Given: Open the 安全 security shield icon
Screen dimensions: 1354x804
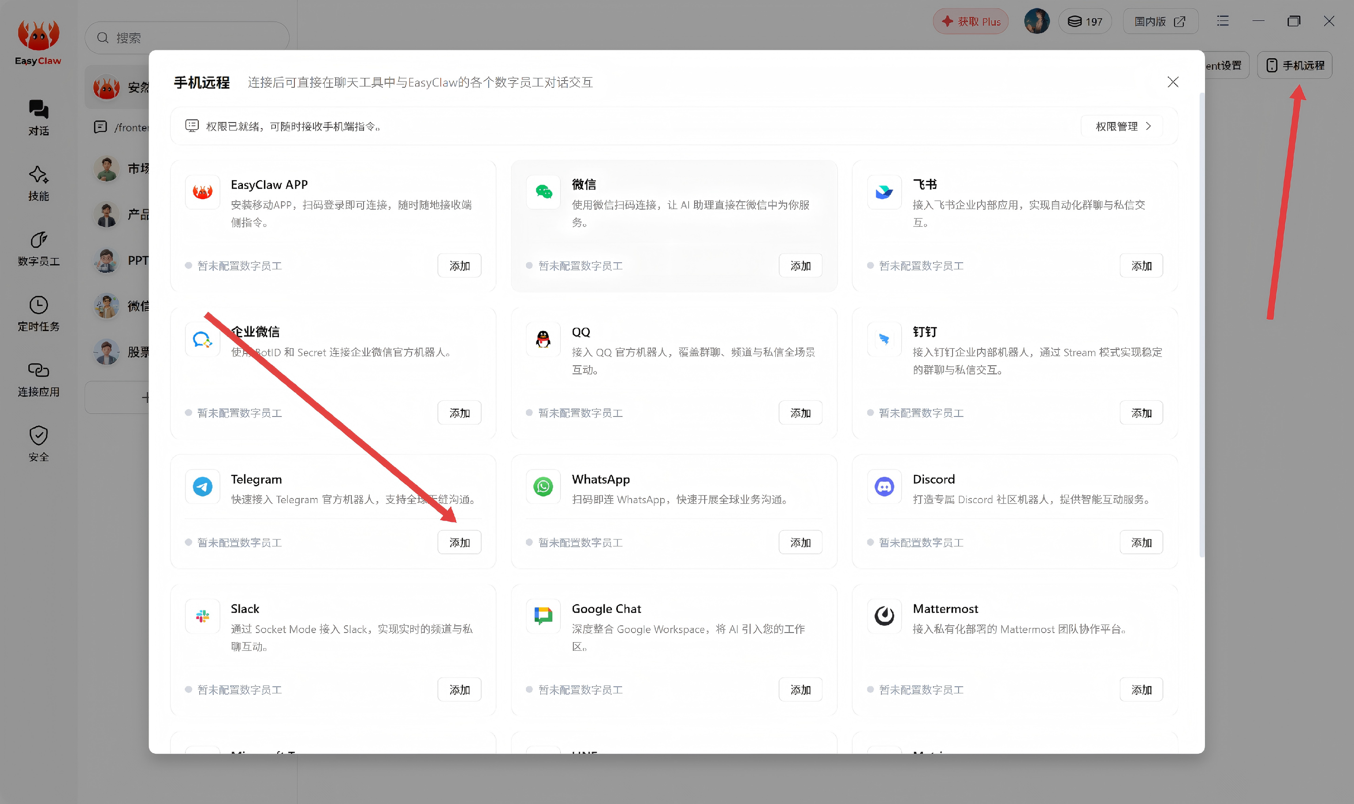Looking at the screenshot, I should click(38, 444).
